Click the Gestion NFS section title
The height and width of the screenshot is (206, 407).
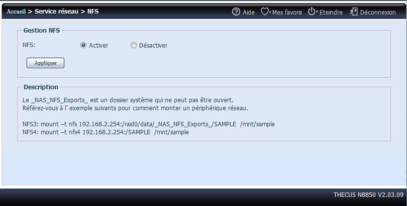click(42, 30)
